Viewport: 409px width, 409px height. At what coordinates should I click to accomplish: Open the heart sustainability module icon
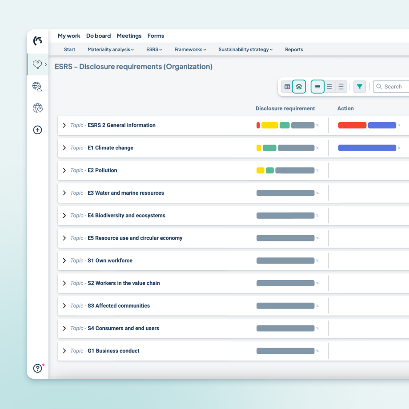[x=37, y=64]
